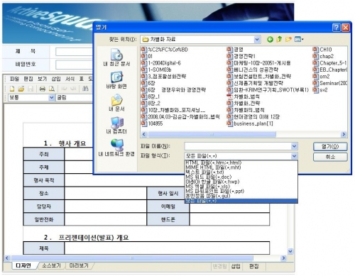Open 내 네트워크 환경 in the places bar

(x=116, y=148)
